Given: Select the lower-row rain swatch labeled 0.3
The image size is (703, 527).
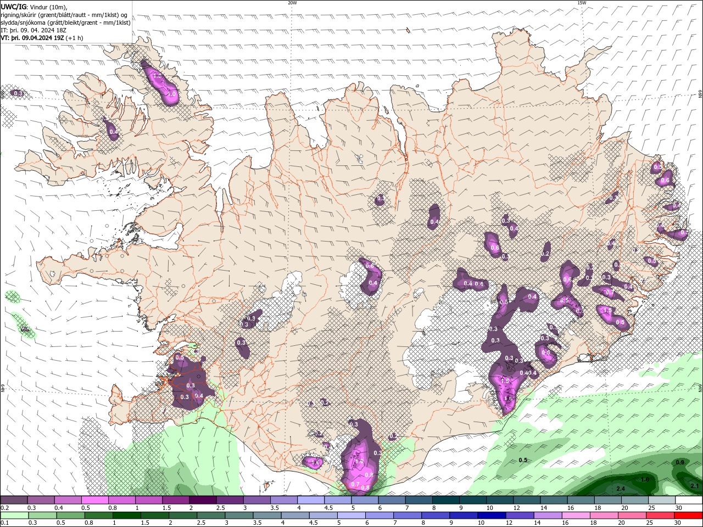Looking at the screenshot, I should [42, 515].
